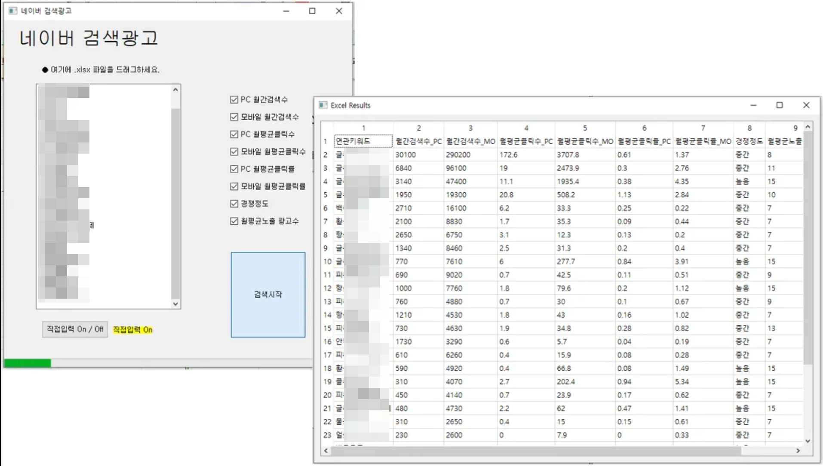Click the 직접입력 On / Off button
Viewport: 823px width, 466px height.
75,330
